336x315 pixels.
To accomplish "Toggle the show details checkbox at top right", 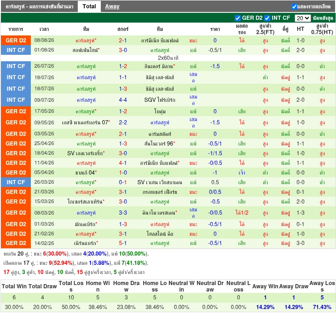I will tap(294, 6).
